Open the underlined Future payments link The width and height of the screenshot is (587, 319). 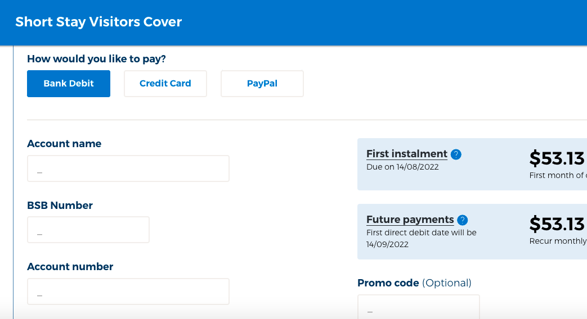[x=410, y=220]
